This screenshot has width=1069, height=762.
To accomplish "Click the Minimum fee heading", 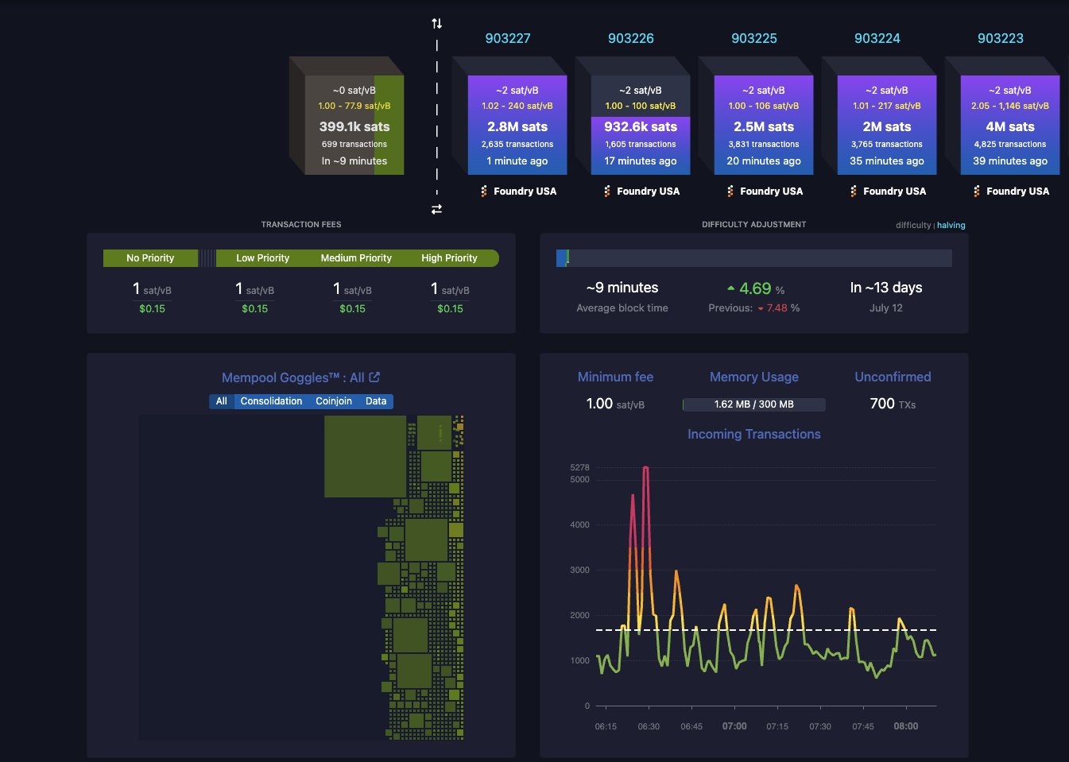I will [615, 377].
